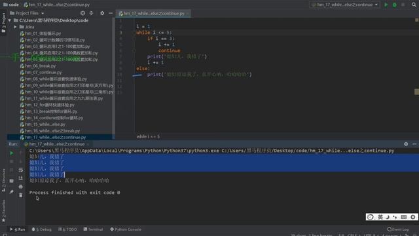
Task: Select hm_15_while...else.py file
Action: 45,124
